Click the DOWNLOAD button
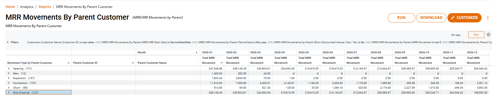The height and width of the screenshot is (99, 492). 431,18
